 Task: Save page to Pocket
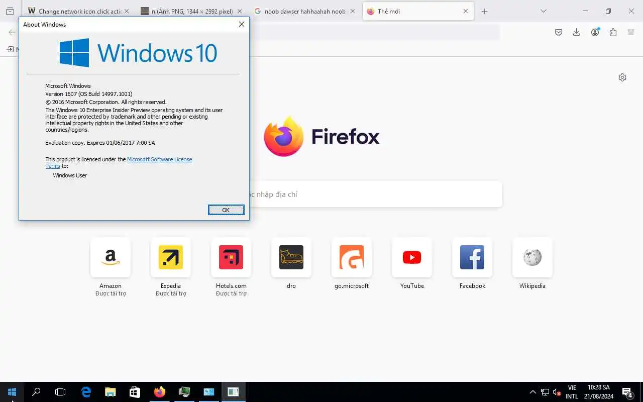coord(558,32)
